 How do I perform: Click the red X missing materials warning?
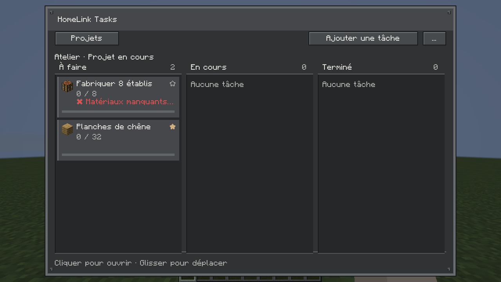(x=79, y=102)
